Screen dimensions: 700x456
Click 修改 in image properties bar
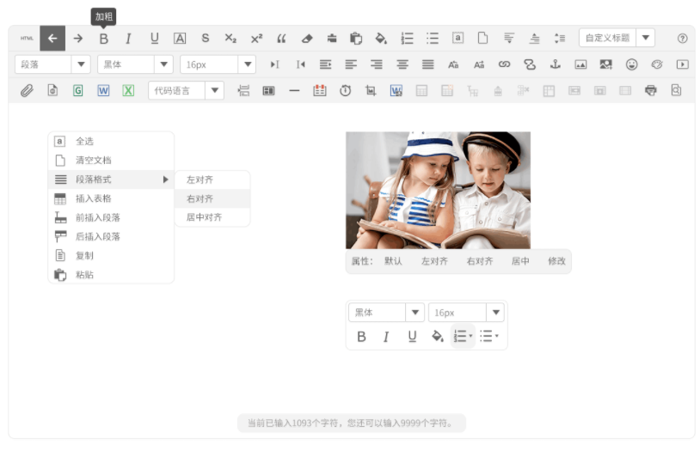coord(556,261)
